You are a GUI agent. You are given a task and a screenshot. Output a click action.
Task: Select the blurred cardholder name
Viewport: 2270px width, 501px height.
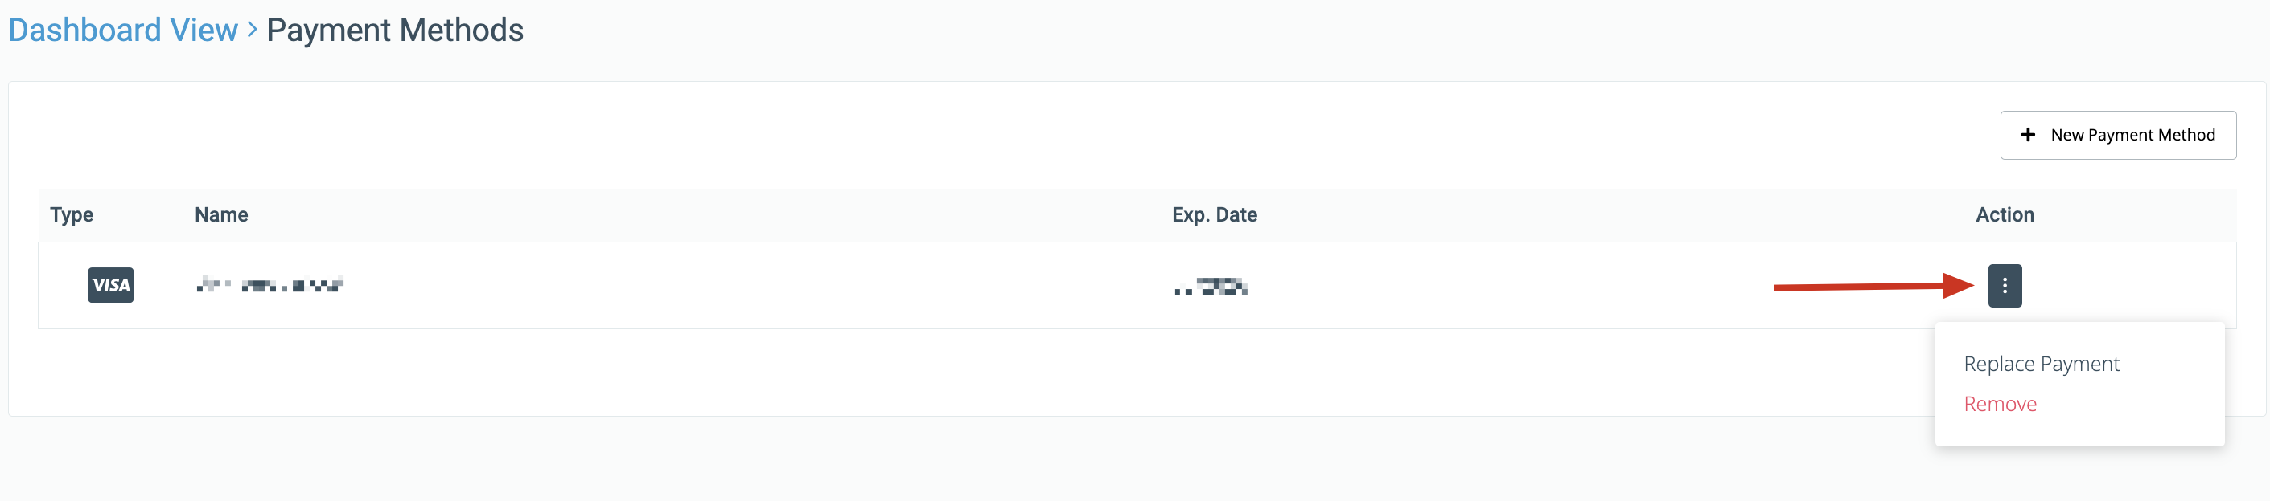[269, 285]
